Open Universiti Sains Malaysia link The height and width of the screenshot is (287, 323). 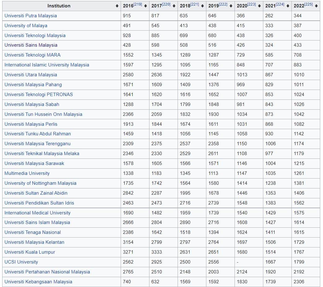point(31,45)
